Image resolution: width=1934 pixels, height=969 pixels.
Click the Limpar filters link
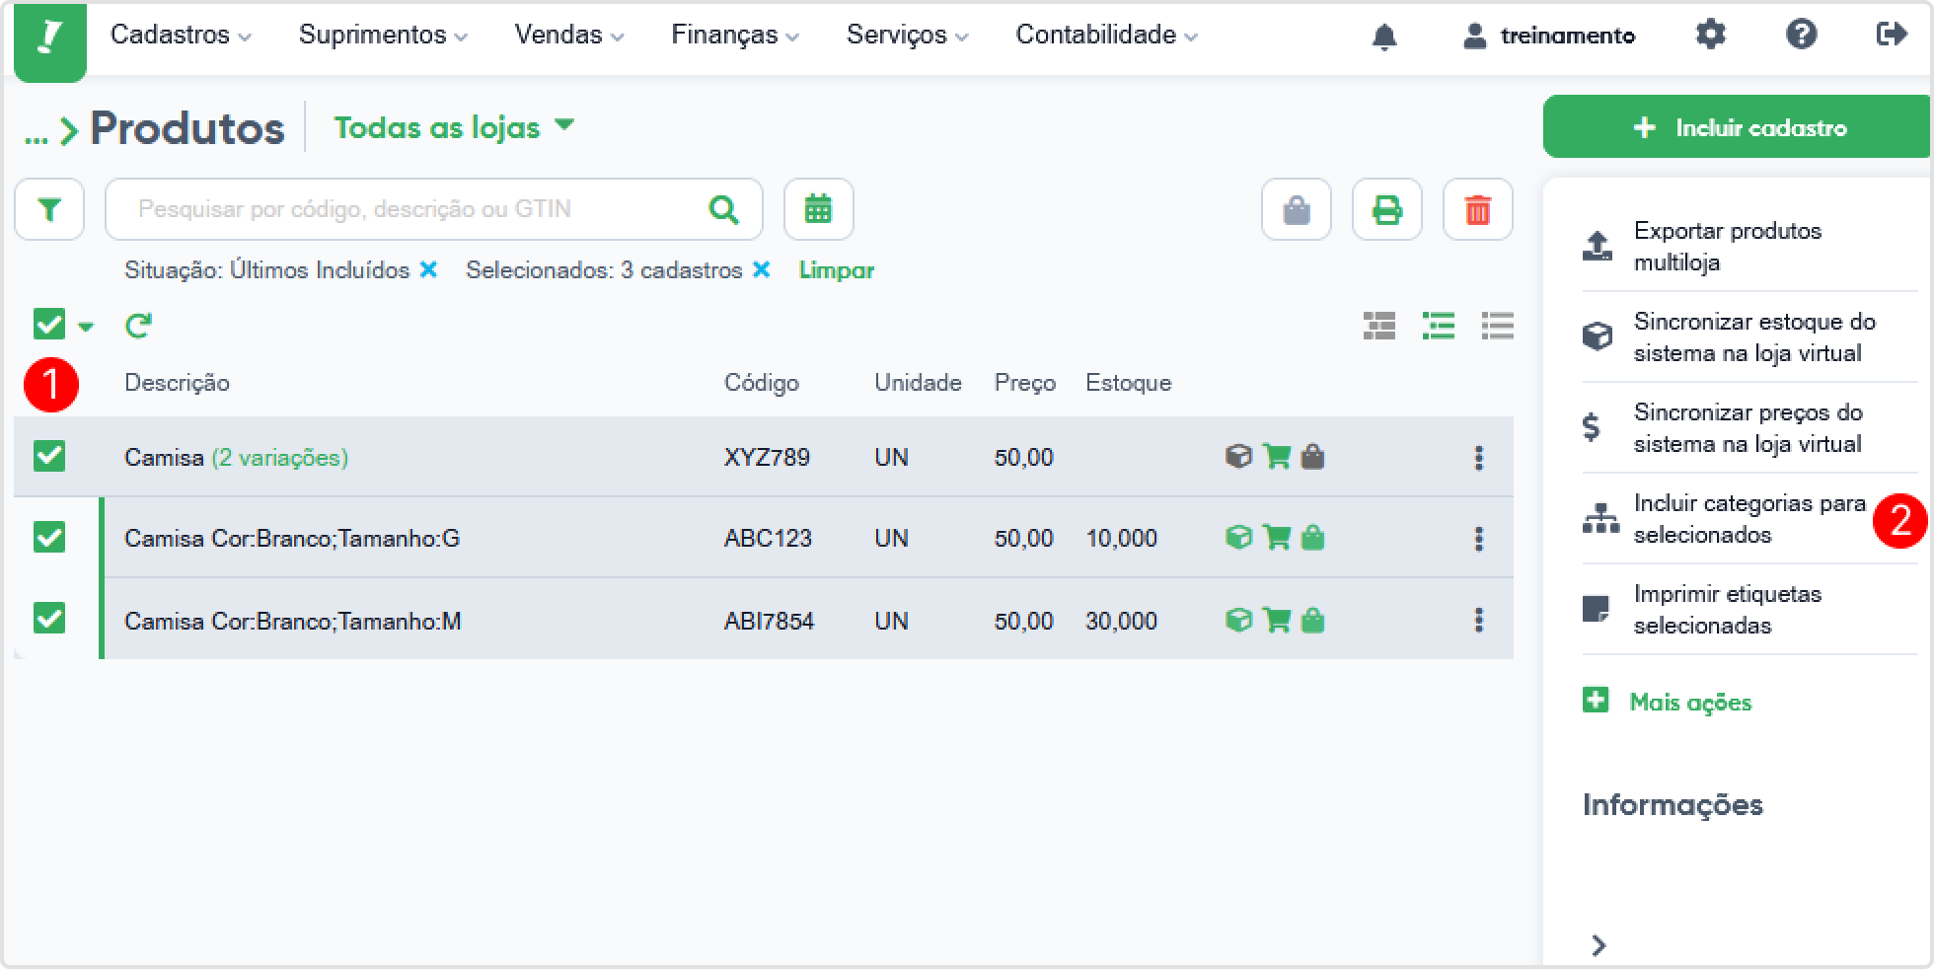point(837,270)
